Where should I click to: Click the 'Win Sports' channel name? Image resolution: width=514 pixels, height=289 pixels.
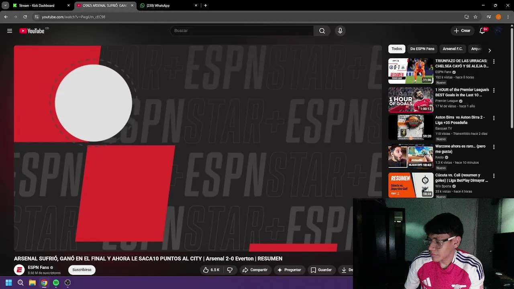[x=443, y=187]
